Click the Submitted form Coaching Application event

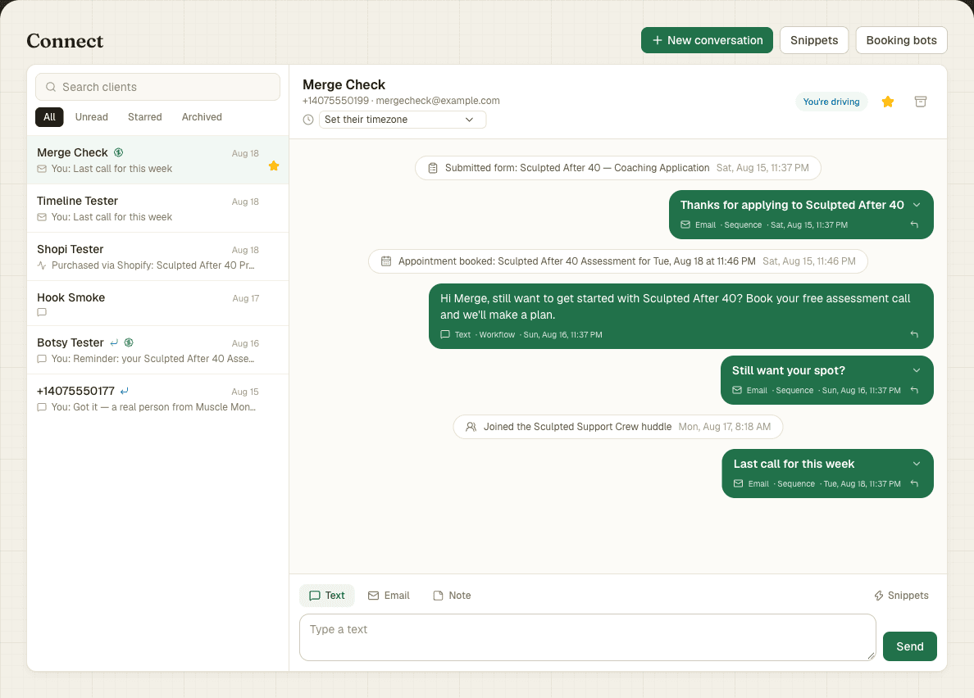click(618, 168)
